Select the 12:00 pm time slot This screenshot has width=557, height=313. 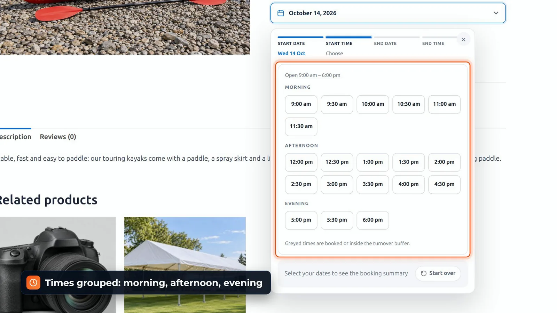pos(301,162)
